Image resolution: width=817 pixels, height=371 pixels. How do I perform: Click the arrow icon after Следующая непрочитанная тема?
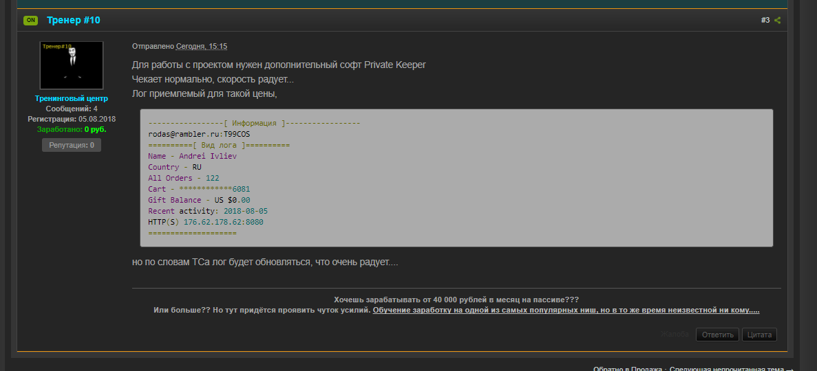tap(789, 369)
